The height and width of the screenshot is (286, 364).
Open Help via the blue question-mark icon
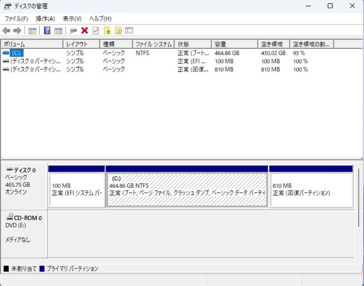47,30
